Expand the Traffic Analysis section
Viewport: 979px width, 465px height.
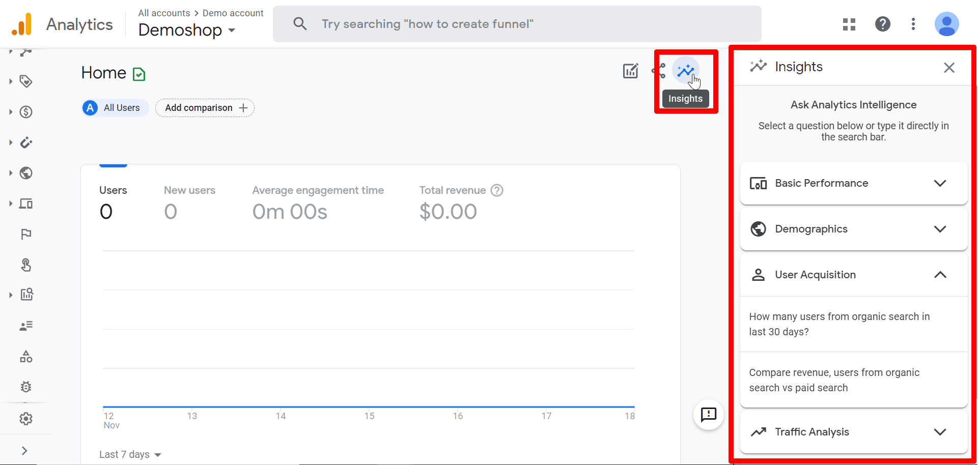tap(854, 432)
